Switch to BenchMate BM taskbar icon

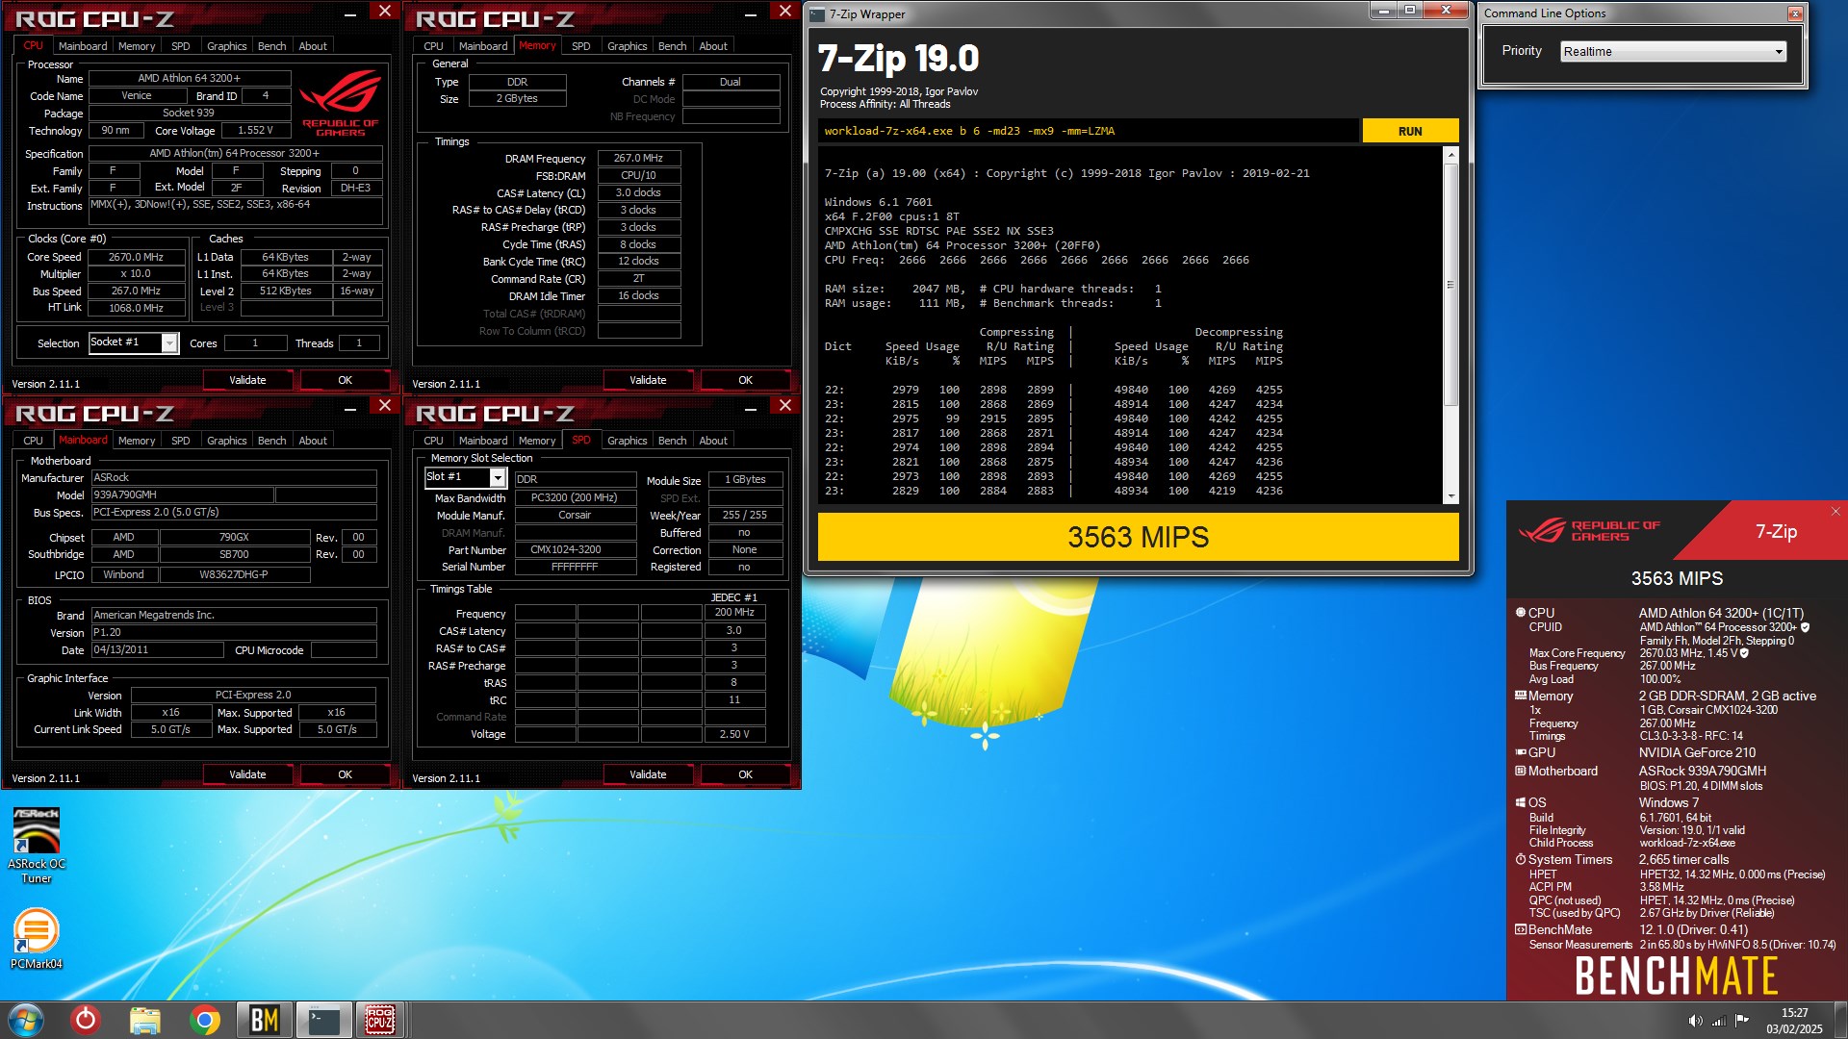coord(264,1020)
